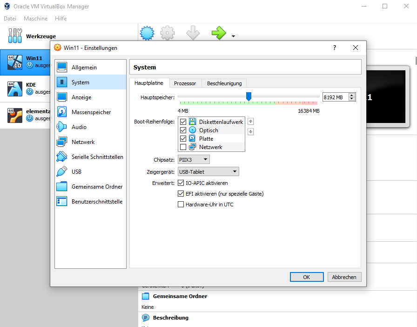Click the red zone of memory slider
The height and width of the screenshot is (327, 417).
pyautogui.click(x=310, y=103)
